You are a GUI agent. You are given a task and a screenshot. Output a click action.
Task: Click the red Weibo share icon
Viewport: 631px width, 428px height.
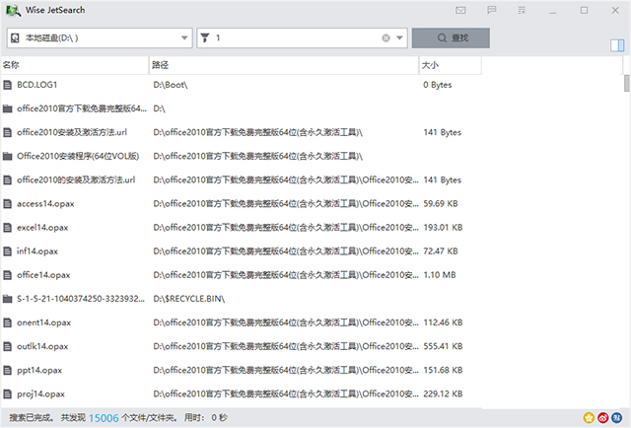(602, 418)
